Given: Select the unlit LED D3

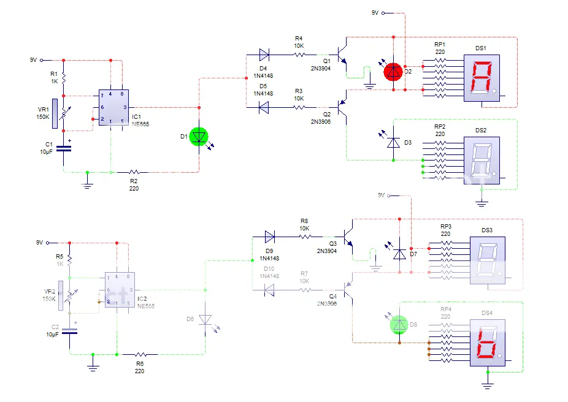Looking at the screenshot, I should tap(393, 143).
